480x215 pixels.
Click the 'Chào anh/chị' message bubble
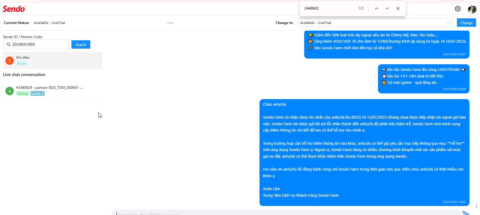[364, 153]
